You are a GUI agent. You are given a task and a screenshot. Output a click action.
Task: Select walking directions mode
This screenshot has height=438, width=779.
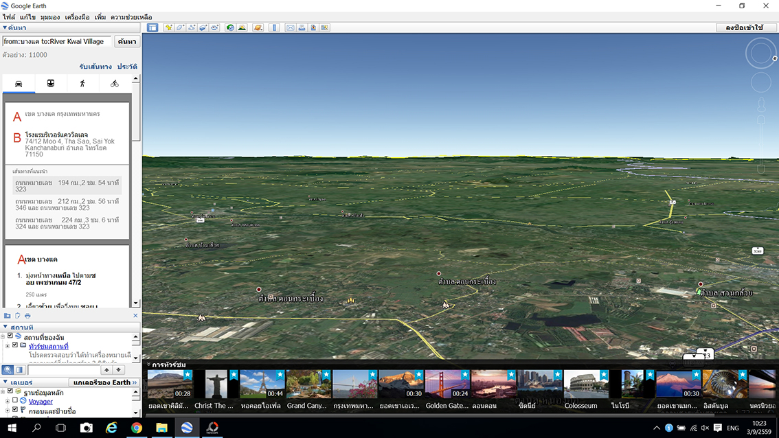(x=82, y=84)
